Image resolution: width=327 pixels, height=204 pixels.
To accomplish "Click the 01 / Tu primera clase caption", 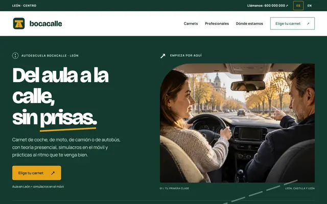I will 174,188.
